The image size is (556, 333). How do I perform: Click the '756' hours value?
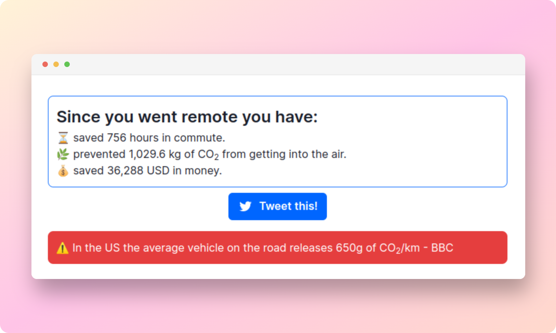pyautogui.click(x=117, y=138)
